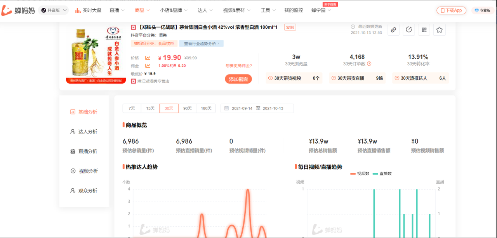Choose the 30天 time range
This screenshot has width=497, height=238.
[169, 108]
